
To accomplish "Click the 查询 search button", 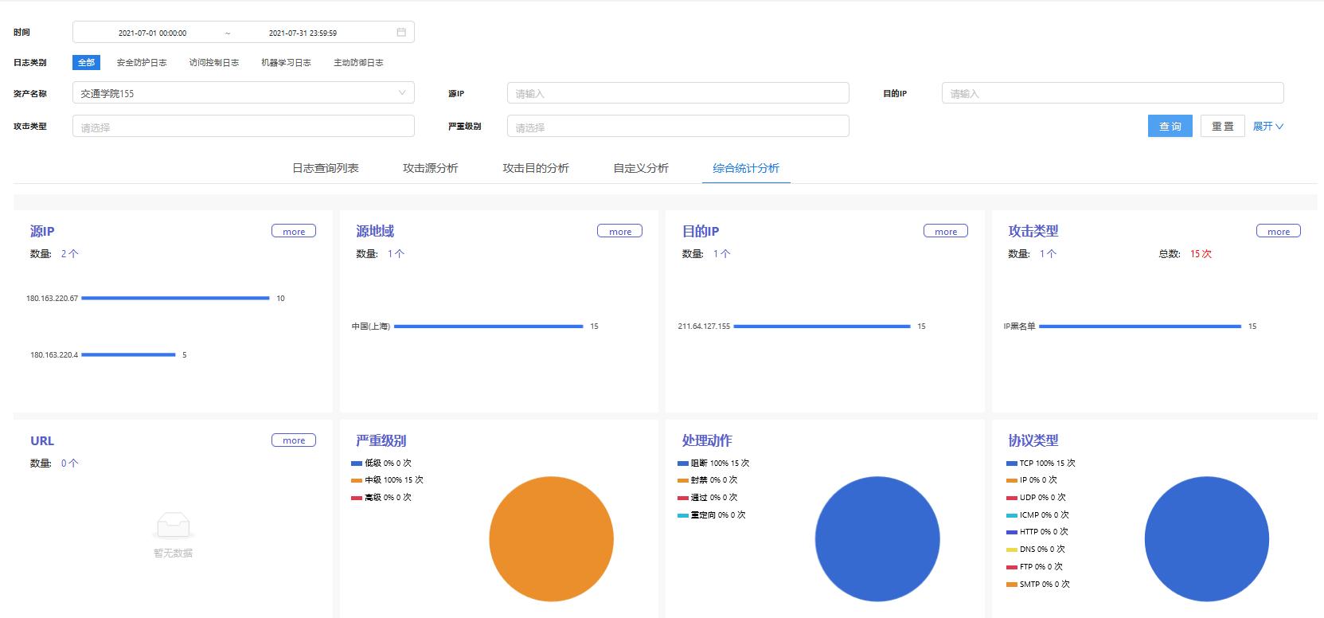I will click(x=1170, y=126).
